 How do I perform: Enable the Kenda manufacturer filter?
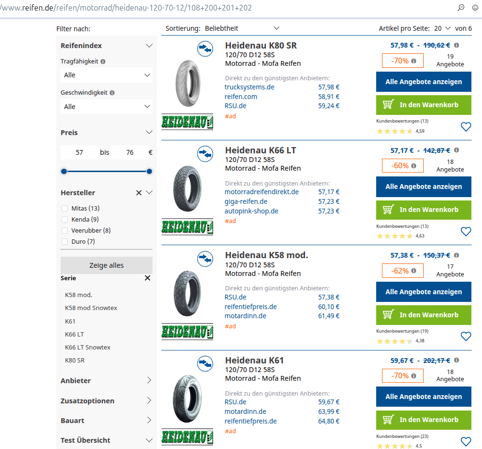[65, 220]
